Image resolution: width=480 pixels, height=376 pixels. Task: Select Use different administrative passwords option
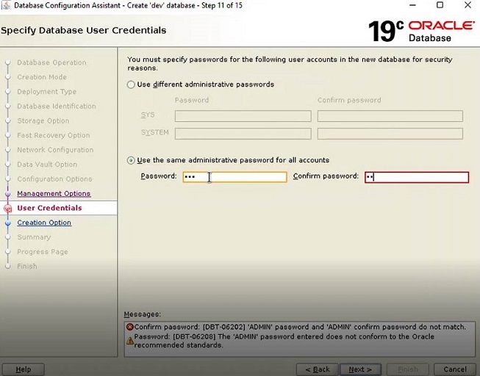coord(132,84)
